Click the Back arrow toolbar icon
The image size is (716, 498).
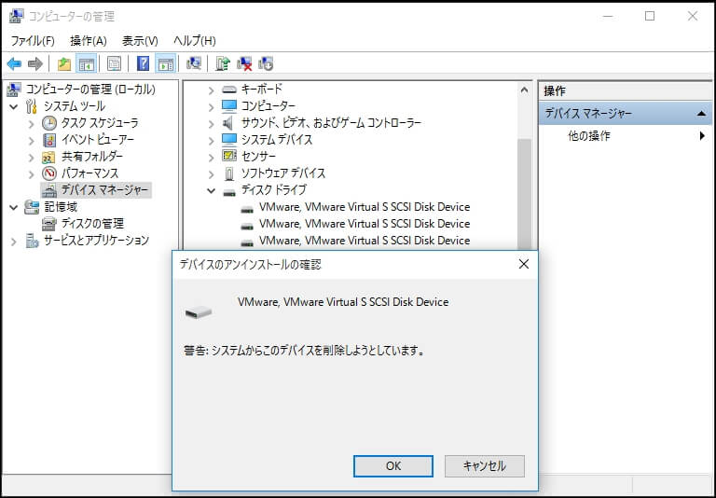[x=14, y=64]
